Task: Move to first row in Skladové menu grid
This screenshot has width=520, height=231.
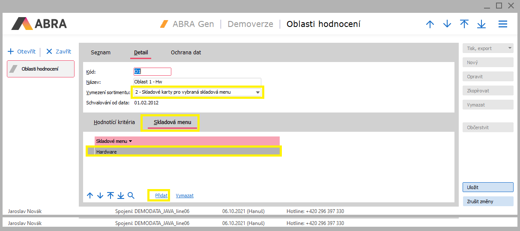Action: pos(111,195)
